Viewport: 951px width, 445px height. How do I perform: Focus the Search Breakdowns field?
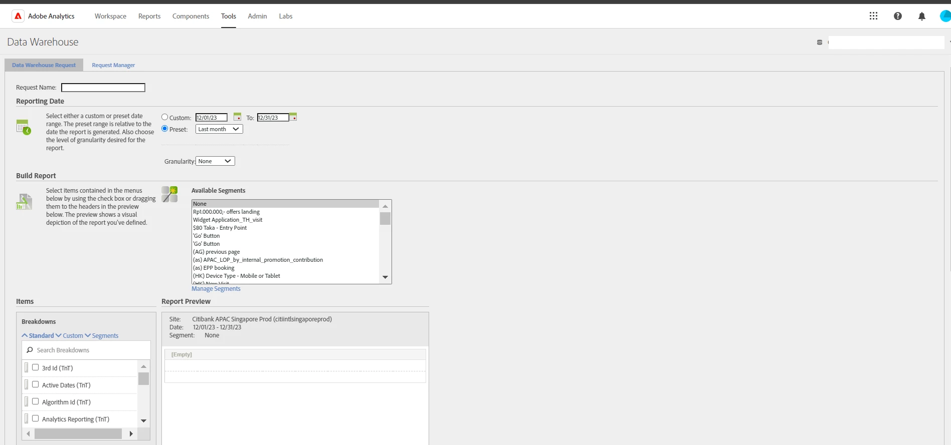coord(86,350)
